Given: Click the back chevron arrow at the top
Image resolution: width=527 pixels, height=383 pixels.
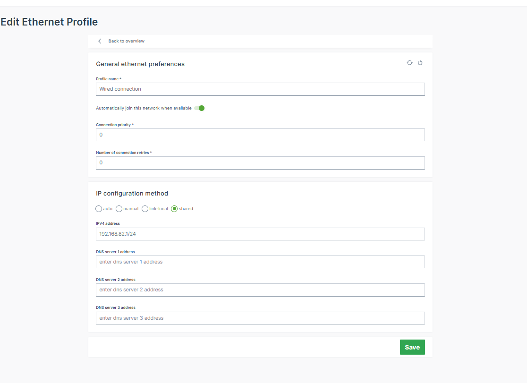Looking at the screenshot, I should (x=99, y=41).
